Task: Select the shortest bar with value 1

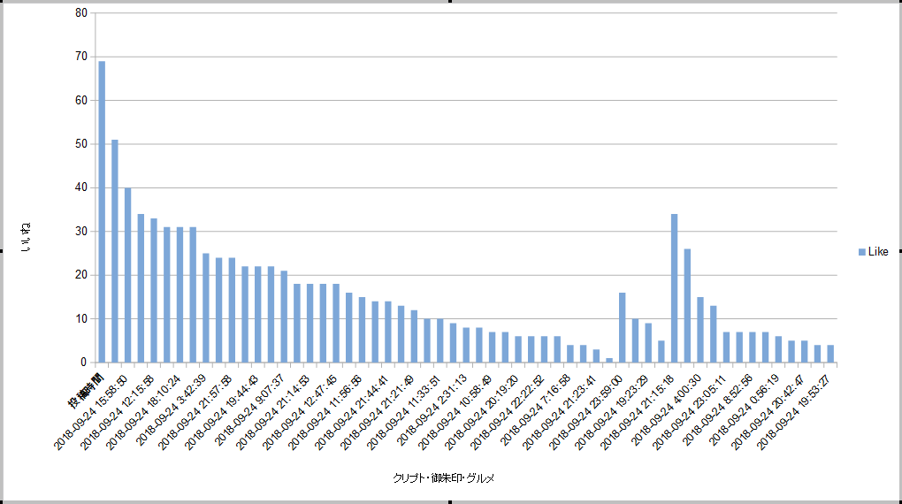Action: [x=609, y=360]
